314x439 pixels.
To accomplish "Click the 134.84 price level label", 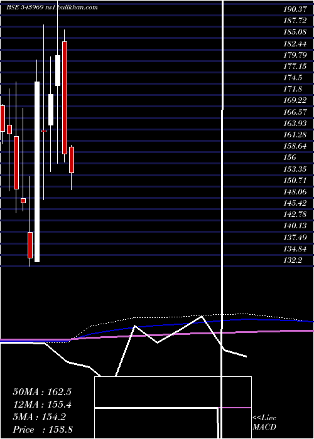I will pyautogui.click(x=295, y=249).
